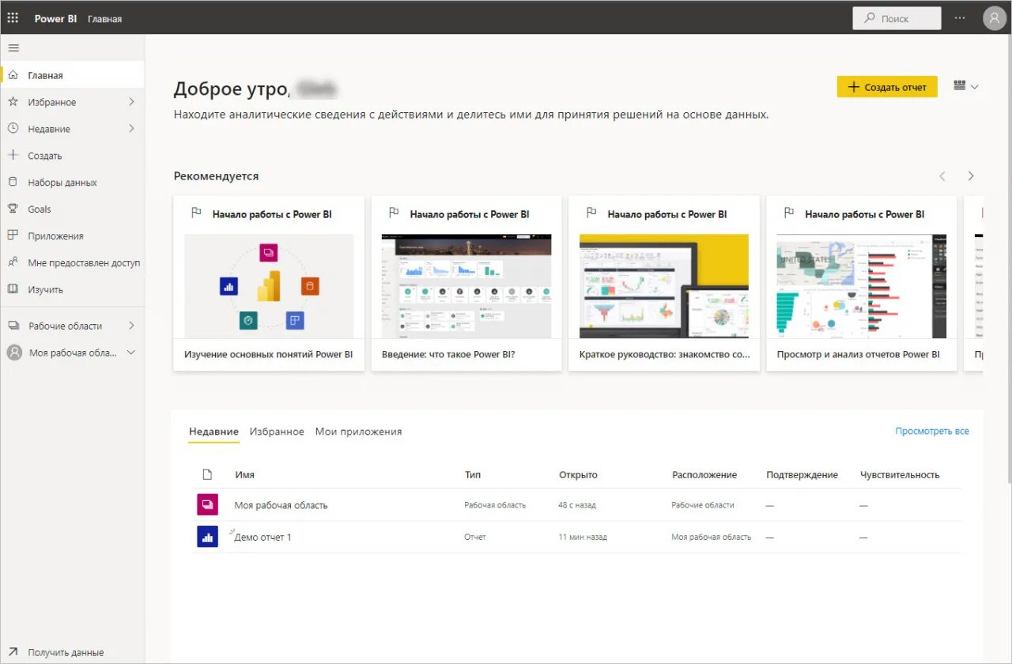Click the pink workspace icon in recent list
This screenshot has height=664, width=1012.
click(x=207, y=504)
